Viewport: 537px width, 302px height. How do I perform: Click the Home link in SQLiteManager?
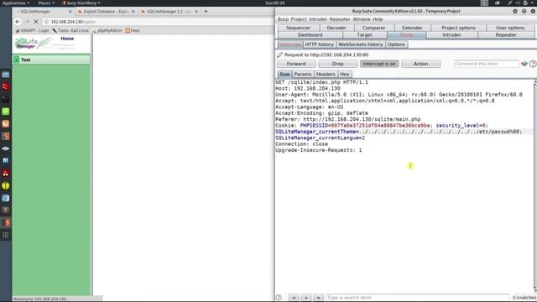pos(67,39)
